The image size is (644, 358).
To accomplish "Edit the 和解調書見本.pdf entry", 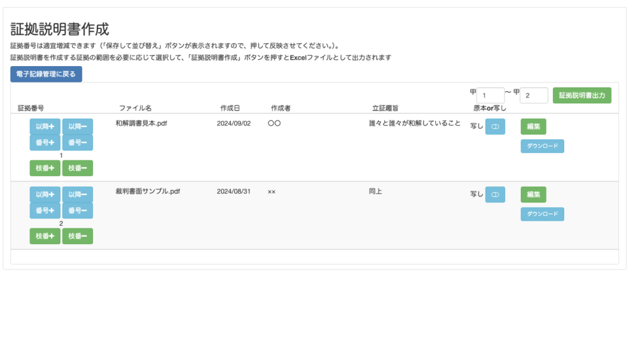I will point(533,126).
